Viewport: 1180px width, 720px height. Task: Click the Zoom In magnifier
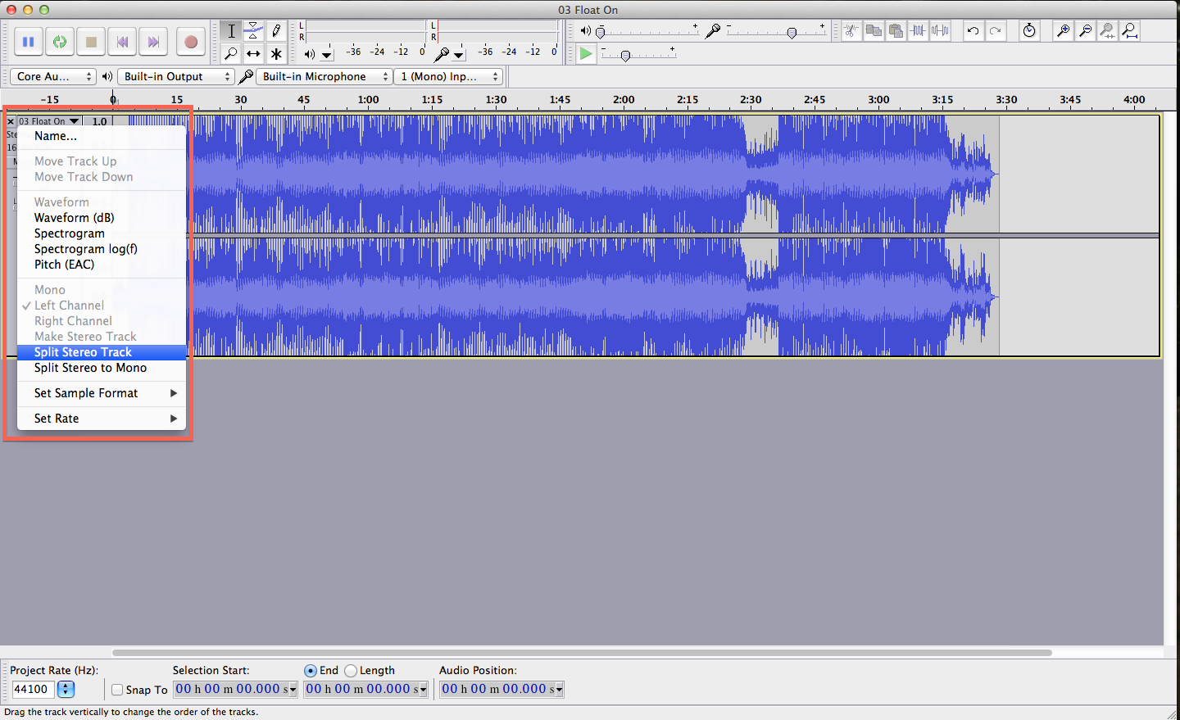coord(1064,31)
